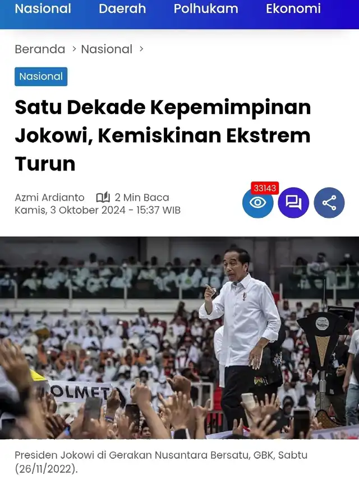
Task: Go to Beranda breadcrumb link
Action: pos(40,49)
